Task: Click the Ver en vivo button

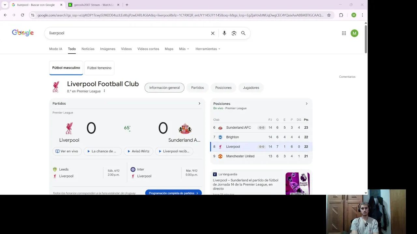Action: [x=67, y=151]
